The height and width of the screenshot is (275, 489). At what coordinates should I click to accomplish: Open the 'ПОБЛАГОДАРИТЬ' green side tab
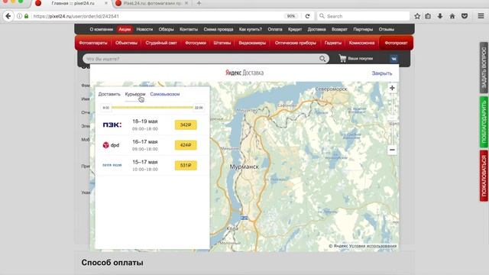484,122
